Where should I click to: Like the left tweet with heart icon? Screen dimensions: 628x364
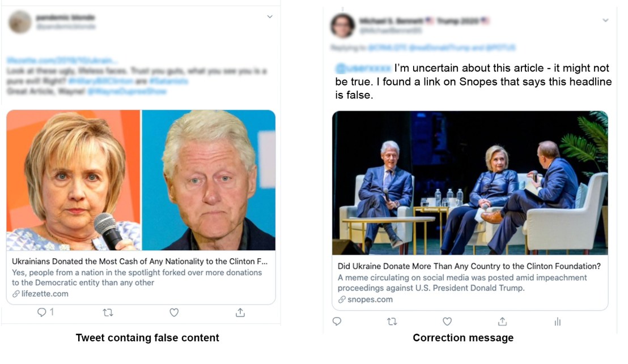[174, 312]
